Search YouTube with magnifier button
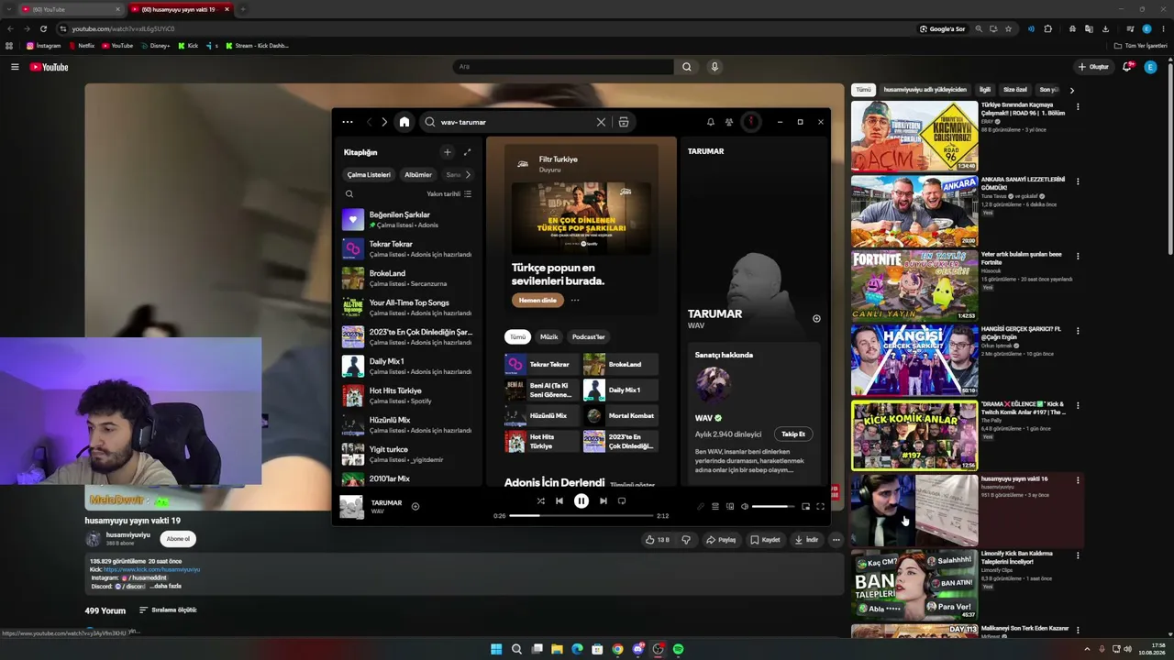Image resolution: width=1174 pixels, height=660 pixels. (x=686, y=67)
